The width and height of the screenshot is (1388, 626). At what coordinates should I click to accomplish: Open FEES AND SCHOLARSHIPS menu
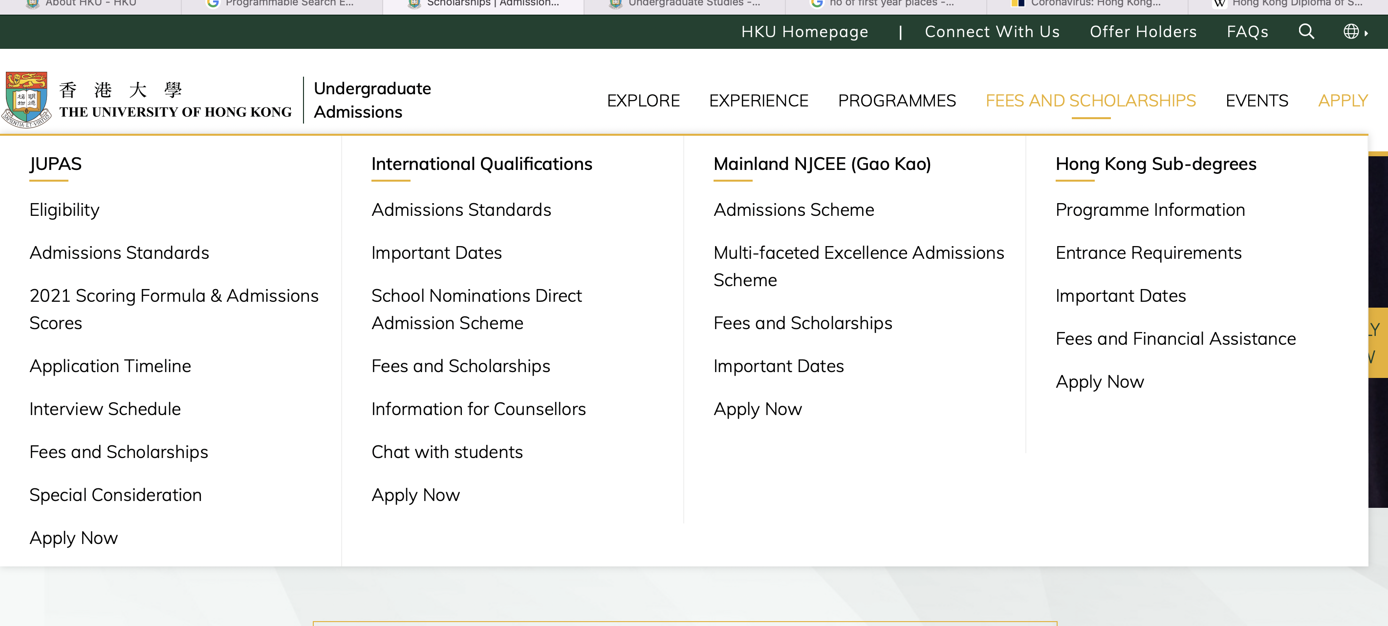pos(1090,101)
